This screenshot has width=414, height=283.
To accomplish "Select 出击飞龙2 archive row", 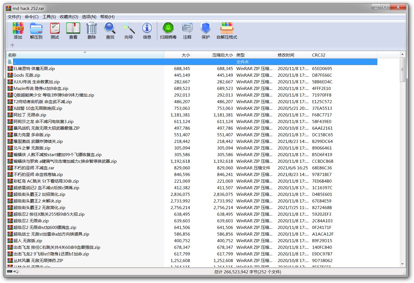I will pyautogui.click(x=192, y=254).
